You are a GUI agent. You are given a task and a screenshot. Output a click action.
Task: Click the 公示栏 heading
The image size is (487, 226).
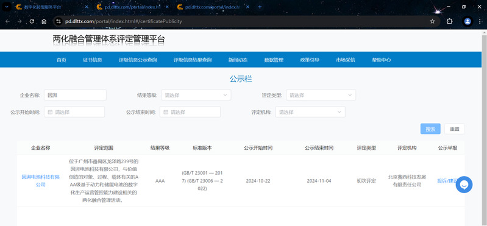(x=241, y=79)
